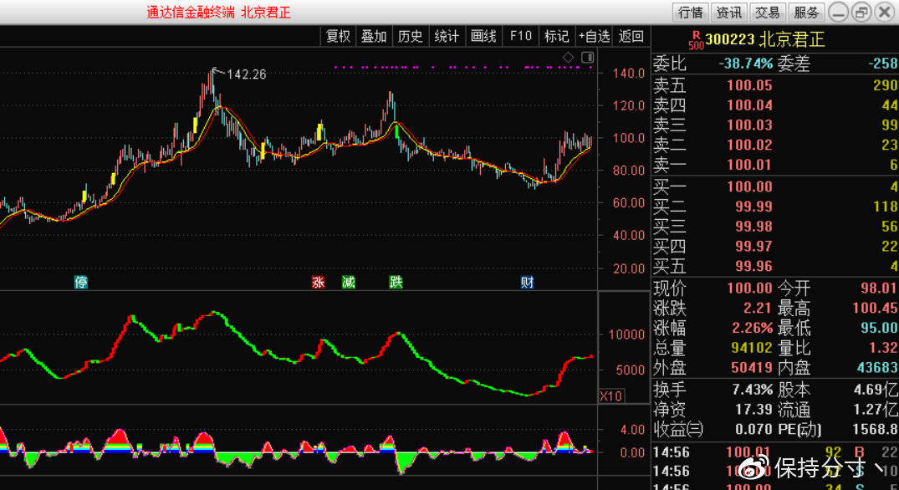Toggle the 标记 mark on this stock
This screenshot has width=899, height=490.
556,36
